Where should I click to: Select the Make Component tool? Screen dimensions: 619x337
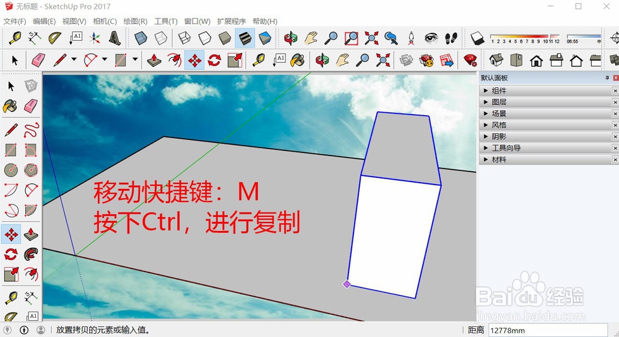pos(31,85)
